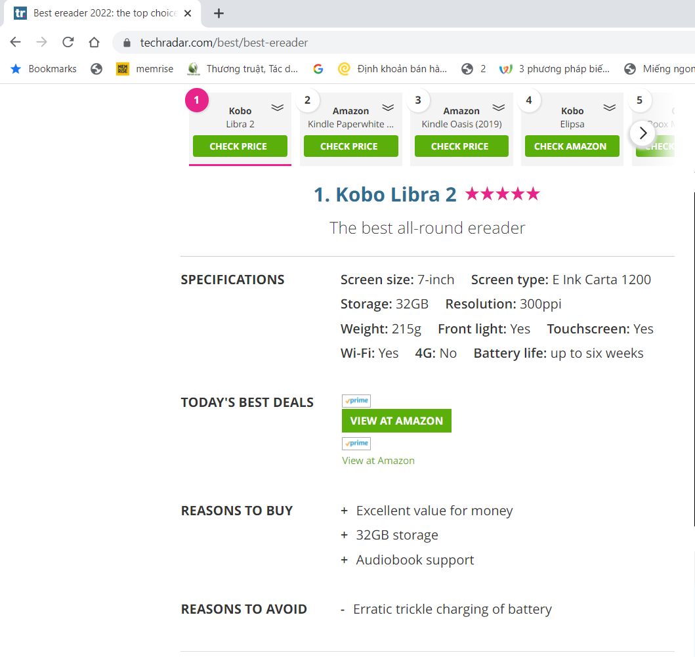695x657 pixels.
Task: Open the Định khoản bán hà bookmark
Action: point(392,69)
